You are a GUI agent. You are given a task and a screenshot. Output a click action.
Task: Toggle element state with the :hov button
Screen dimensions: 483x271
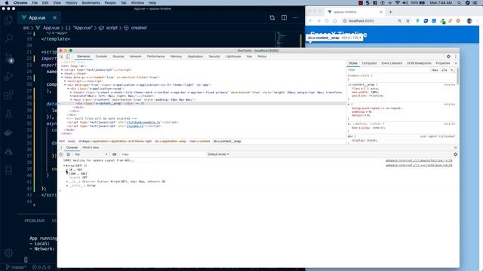[435, 70]
